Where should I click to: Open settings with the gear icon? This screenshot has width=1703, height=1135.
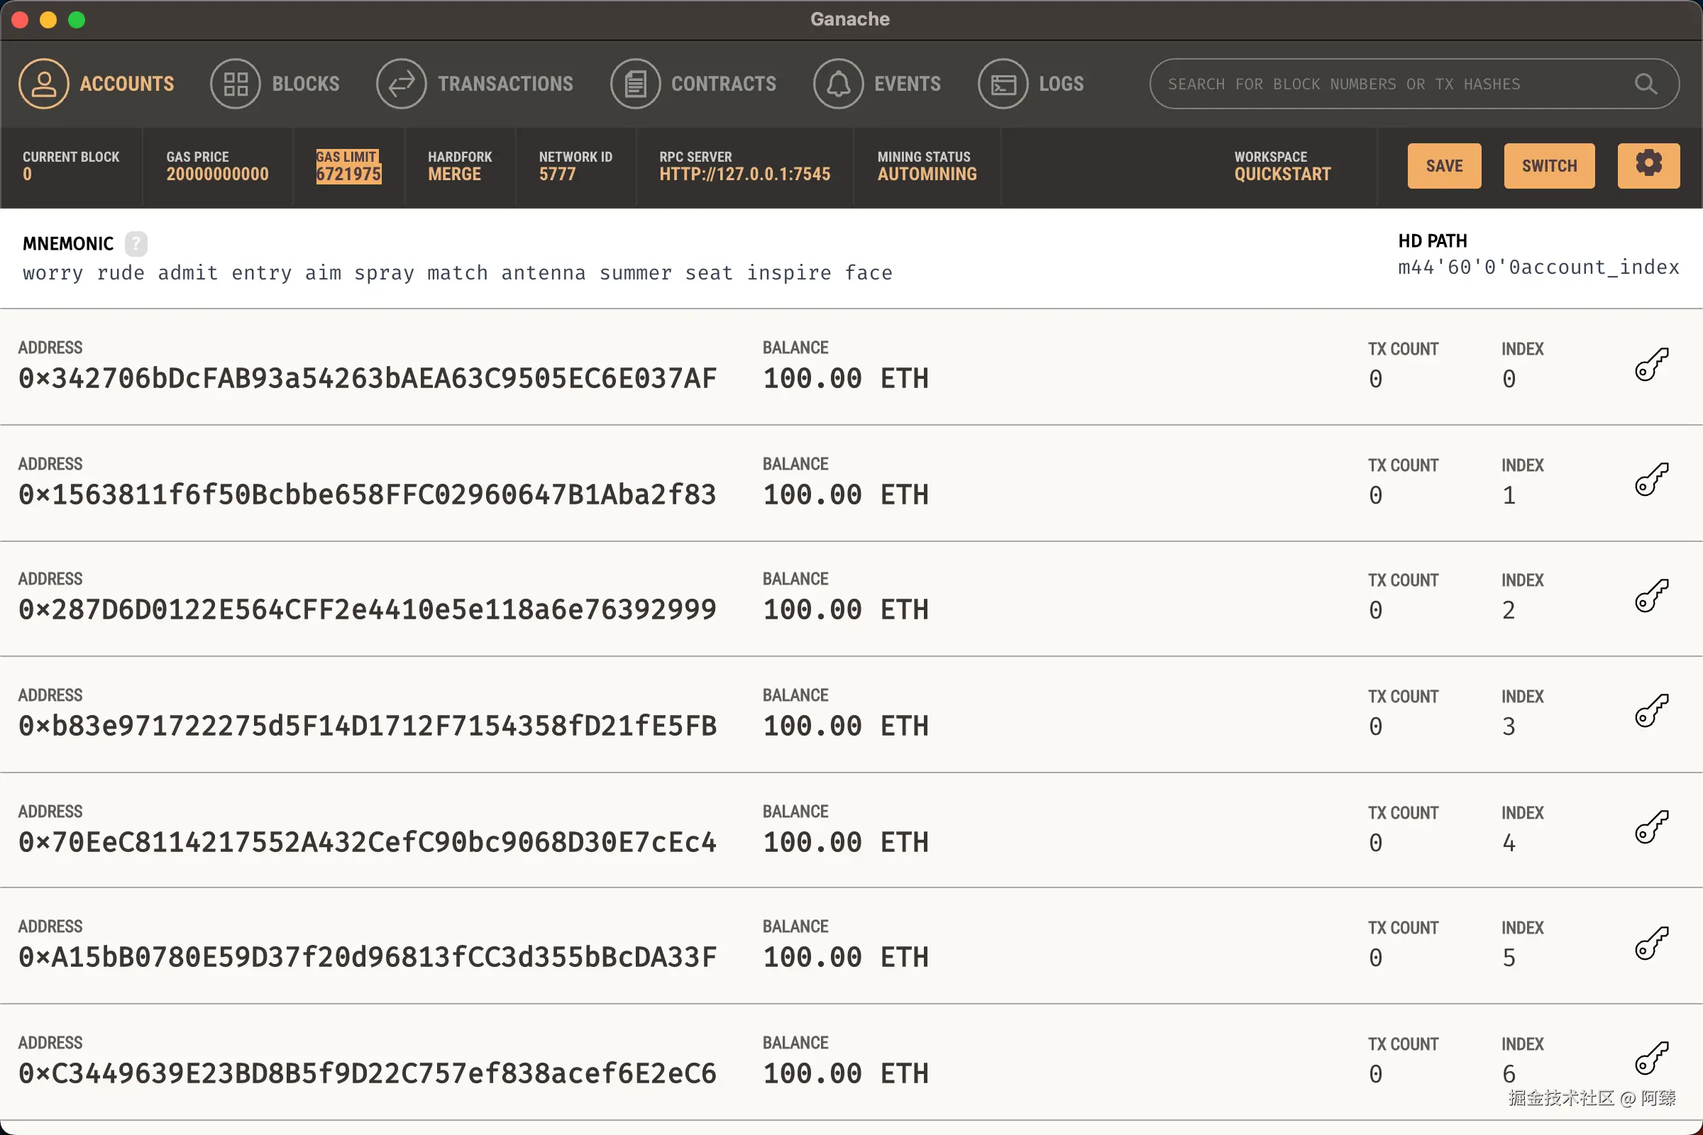point(1648,165)
